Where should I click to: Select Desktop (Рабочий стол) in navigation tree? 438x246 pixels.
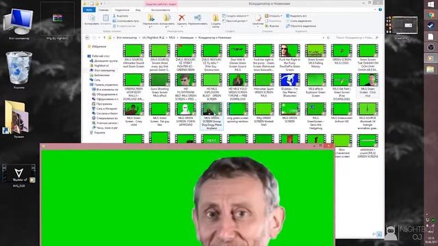click(x=99, y=56)
